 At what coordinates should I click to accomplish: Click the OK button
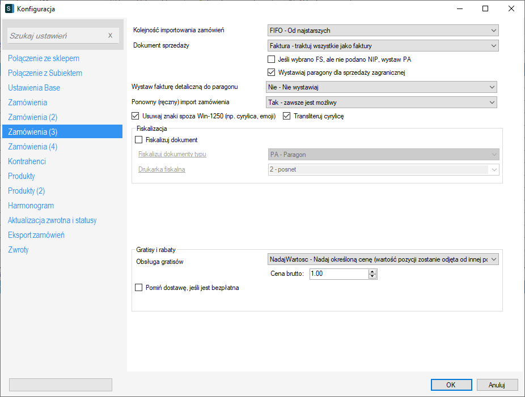tap(451, 385)
